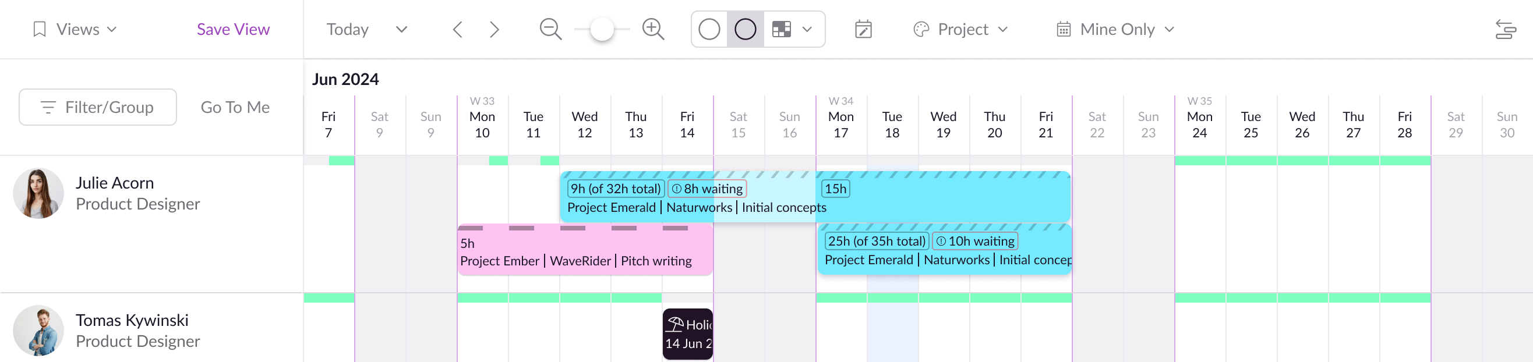Select the grid layout view toggle
The height and width of the screenshot is (362, 1533).
click(781, 29)
